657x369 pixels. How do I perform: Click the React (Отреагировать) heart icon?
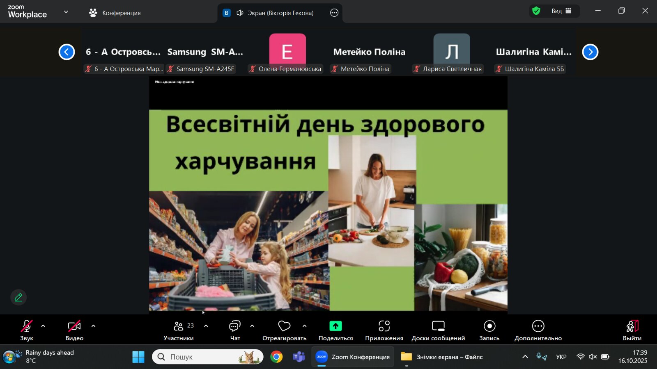click(x=284, y=326)
